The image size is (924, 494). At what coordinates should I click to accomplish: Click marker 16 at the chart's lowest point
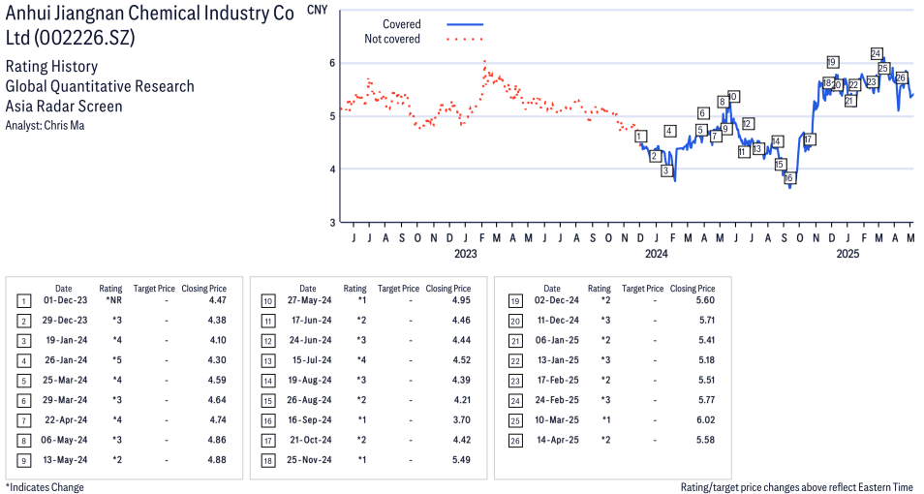789,177
